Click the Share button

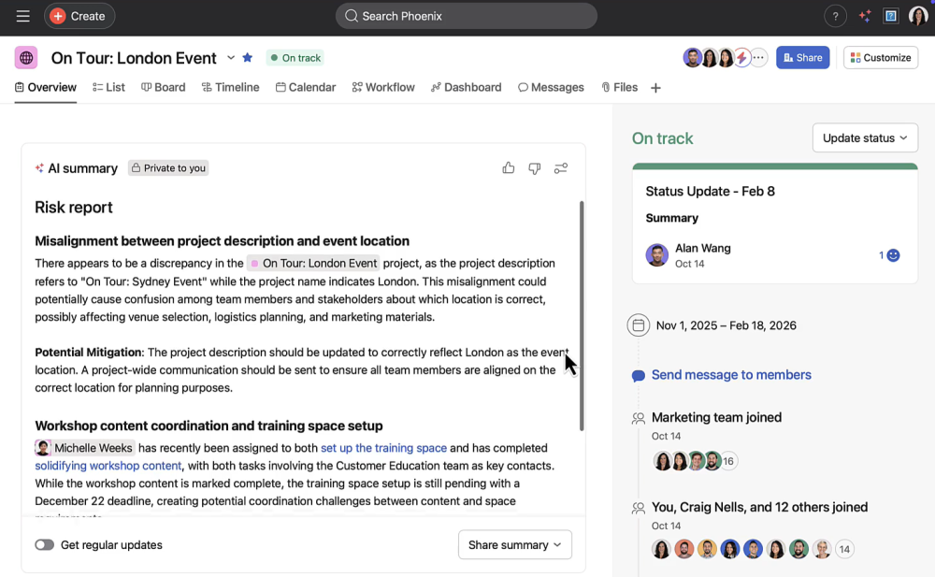click(802, 58)
